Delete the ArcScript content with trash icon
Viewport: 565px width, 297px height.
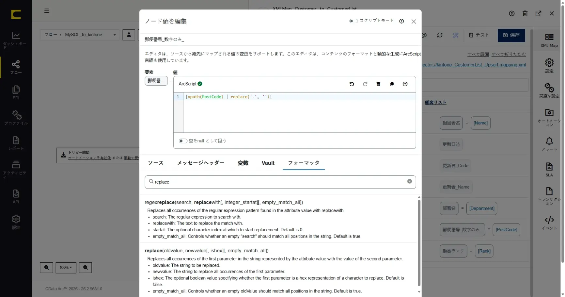(378, 84)
